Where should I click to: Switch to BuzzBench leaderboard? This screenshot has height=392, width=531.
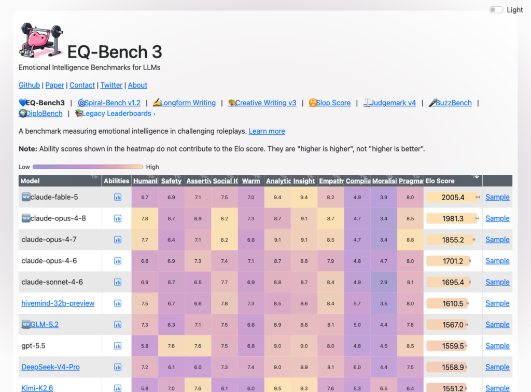point(450,103)
